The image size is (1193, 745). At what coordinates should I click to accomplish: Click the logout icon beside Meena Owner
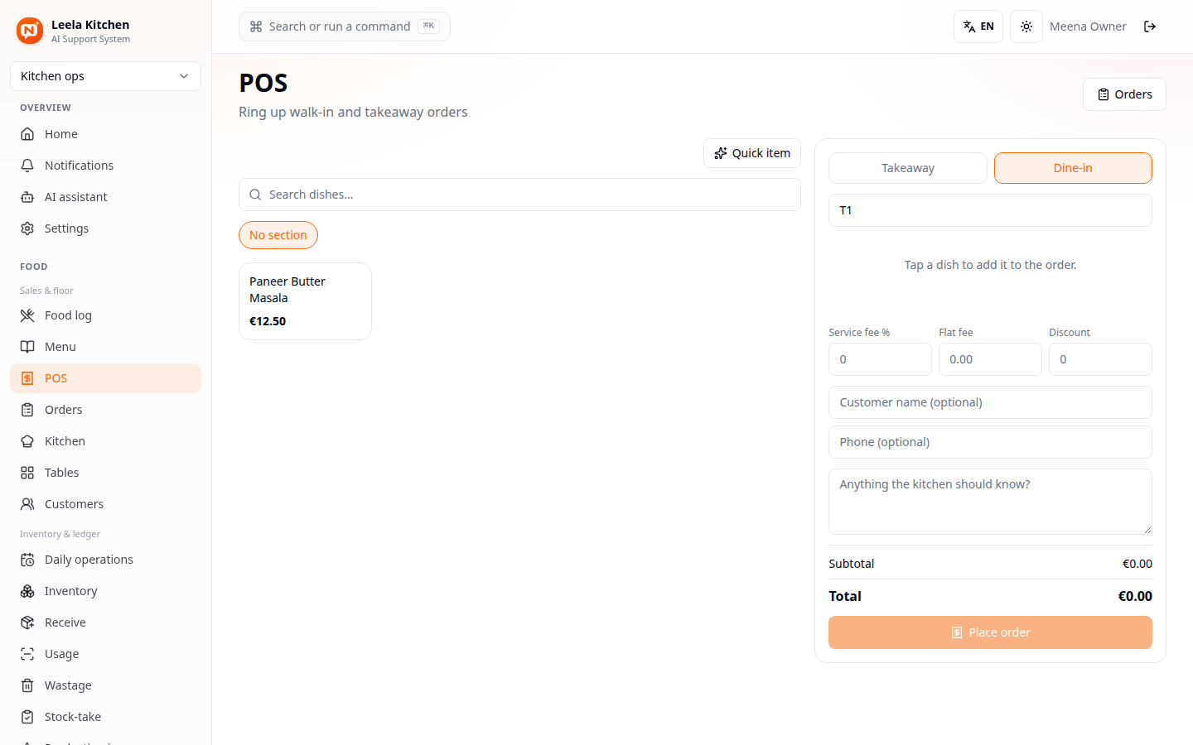[1150, 26]
